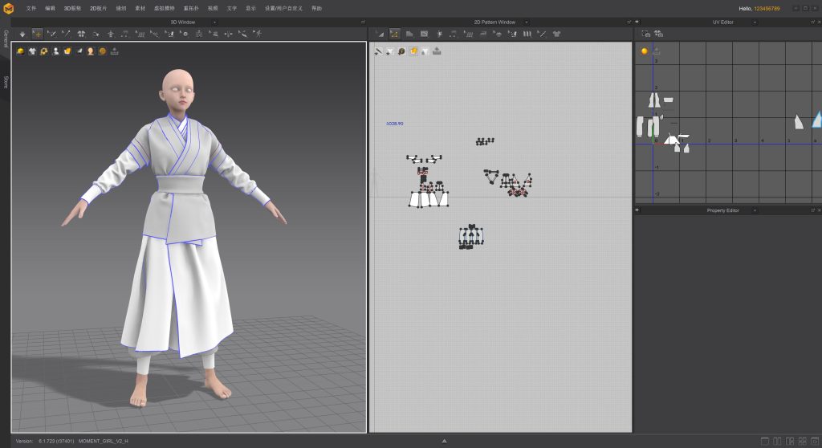Close the Property Editor panel
Viewport: 822px width, 448px height.
tap(819, 210)
